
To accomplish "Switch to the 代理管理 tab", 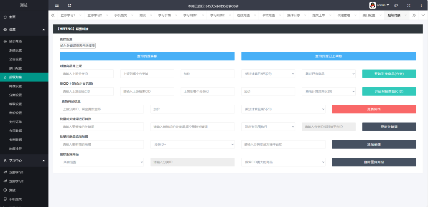I will tap(344, 15).
